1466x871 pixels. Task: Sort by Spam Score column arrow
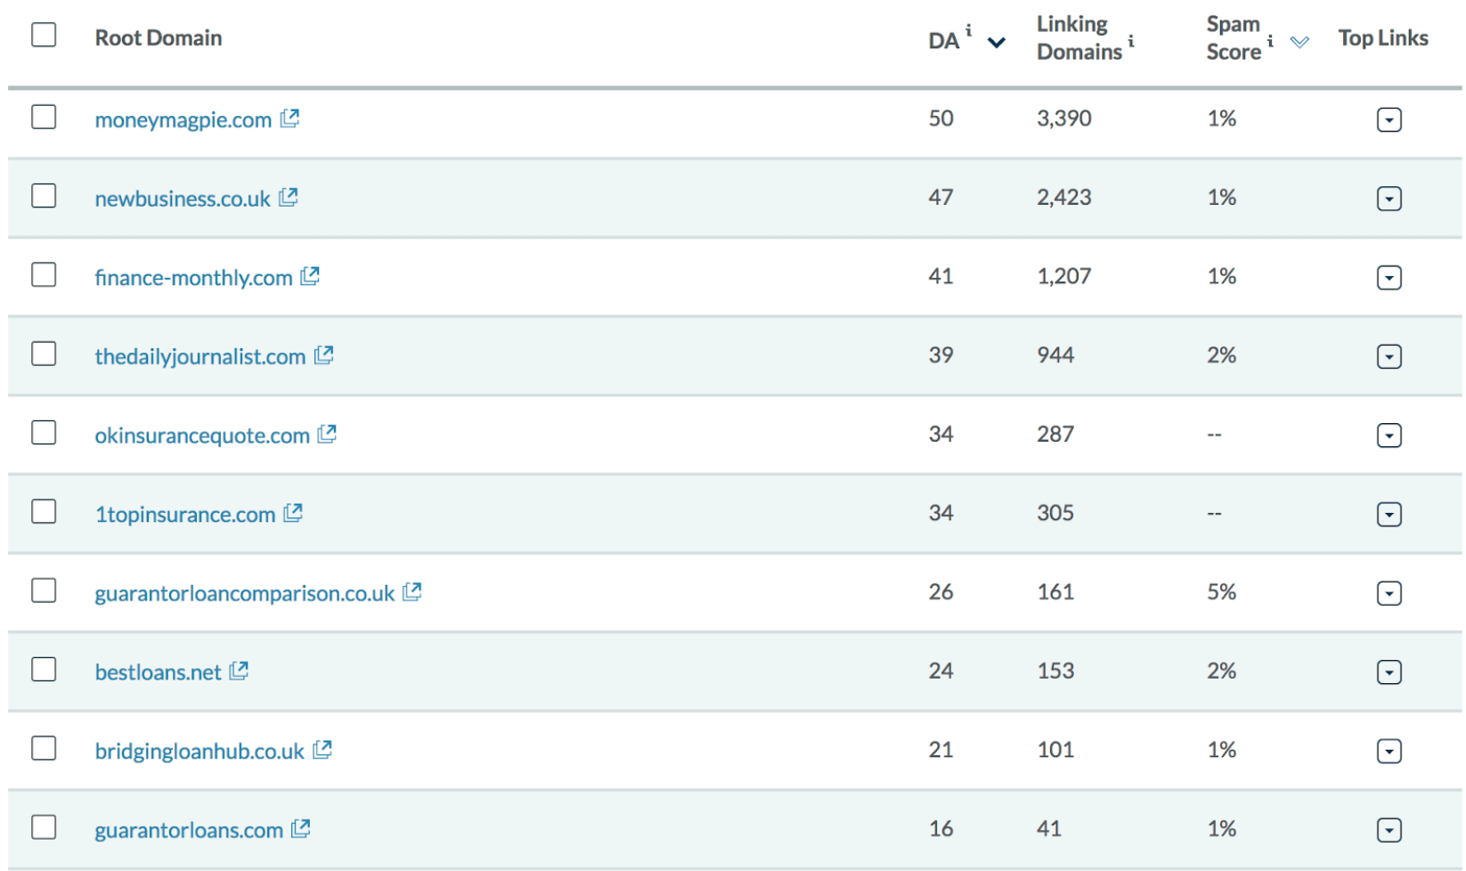coord(1299,42)
